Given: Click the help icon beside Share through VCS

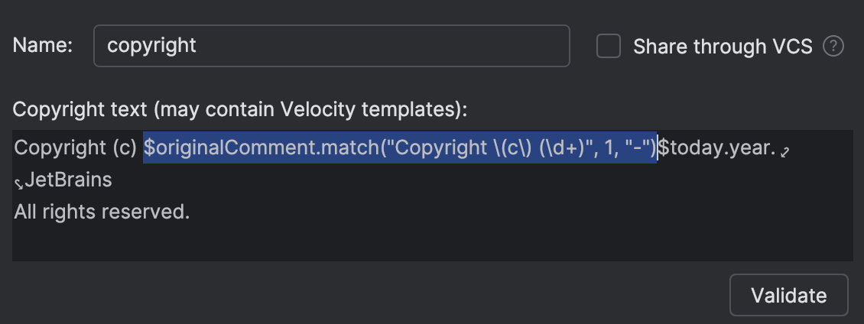Looking at the screenshot, I should (x=833, y=47).
